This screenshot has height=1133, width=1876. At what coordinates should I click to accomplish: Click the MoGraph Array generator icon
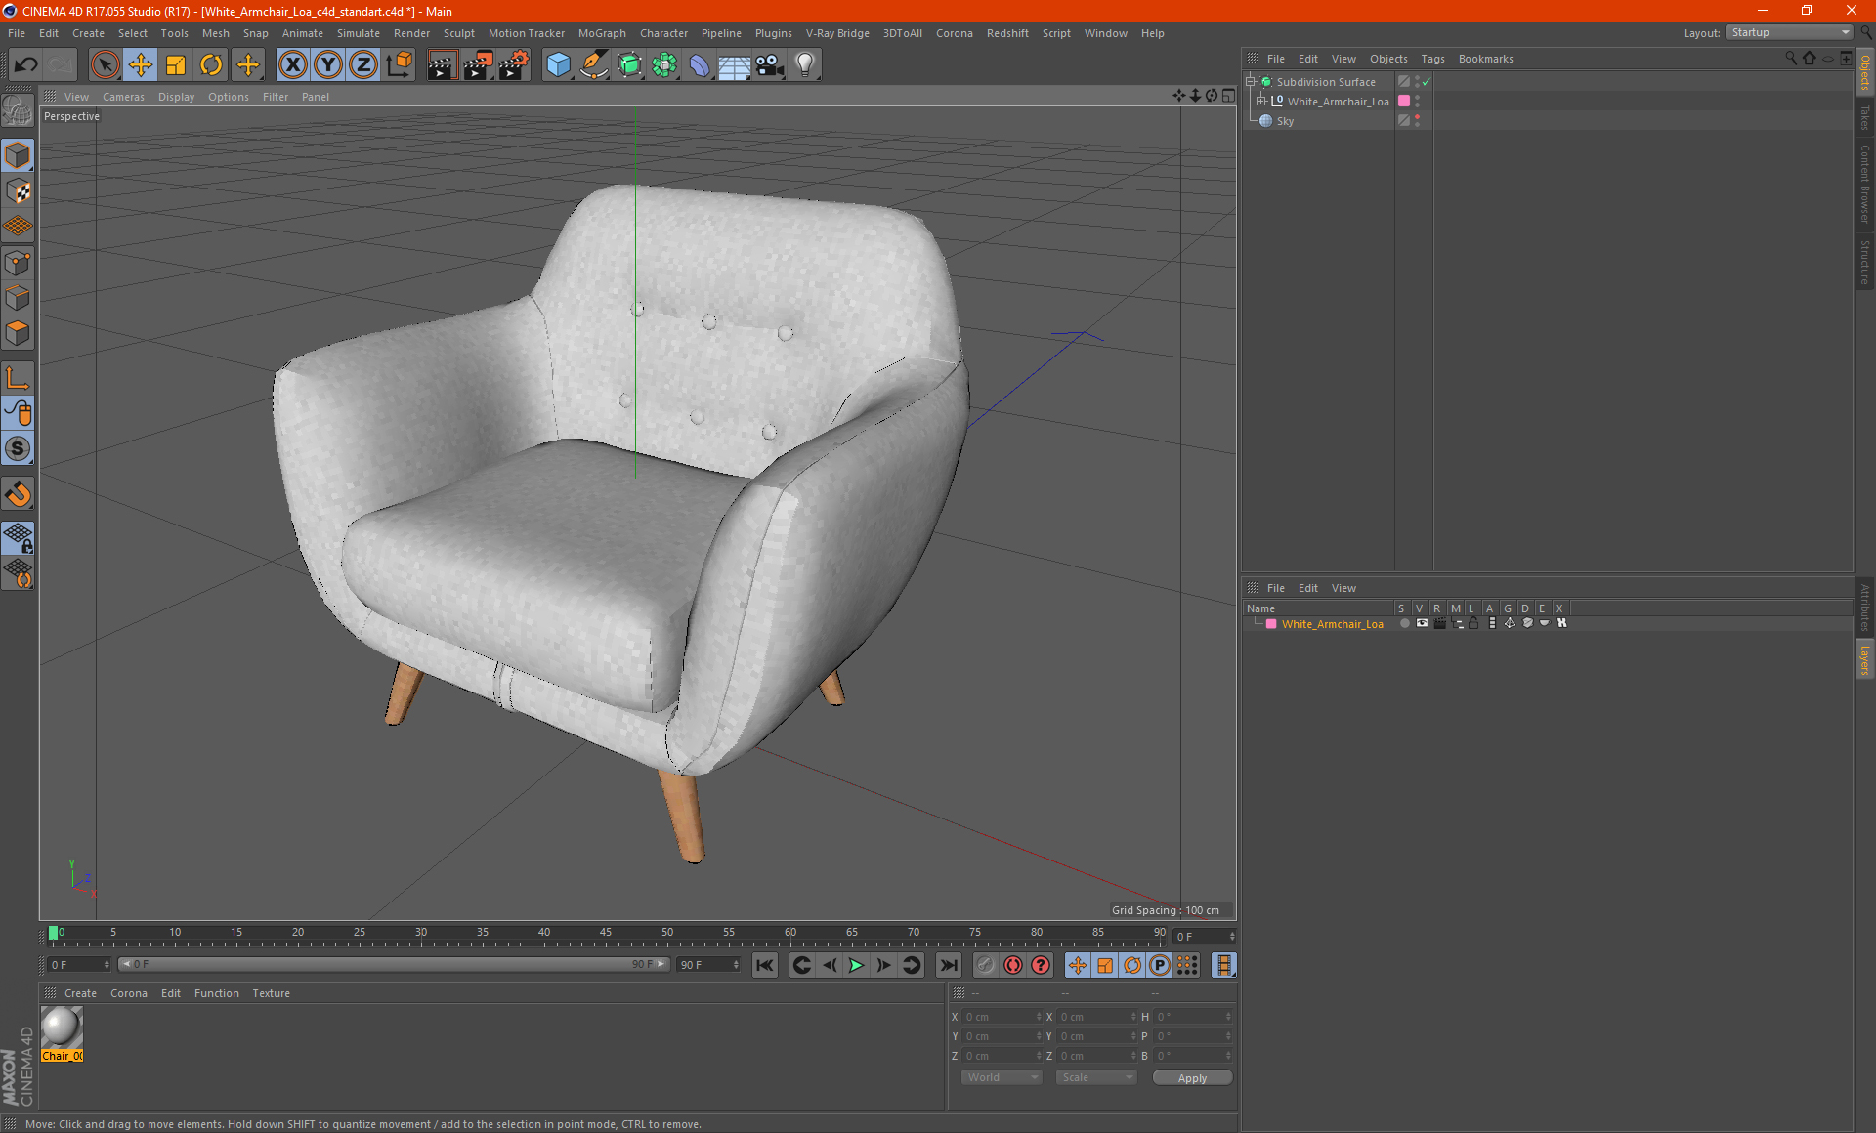pos(664,65)
